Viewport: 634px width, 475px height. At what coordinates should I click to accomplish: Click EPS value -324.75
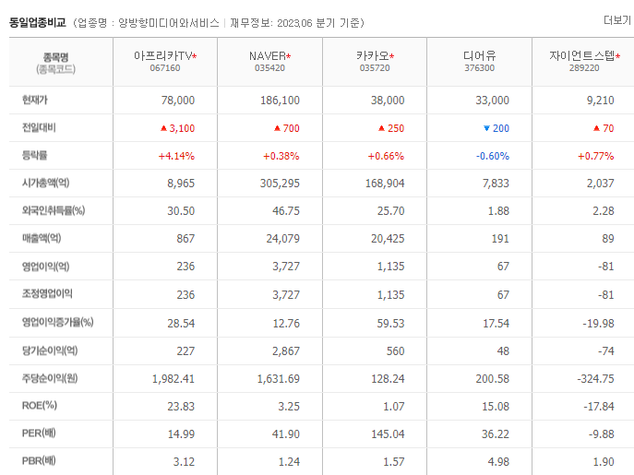[595, 379]
